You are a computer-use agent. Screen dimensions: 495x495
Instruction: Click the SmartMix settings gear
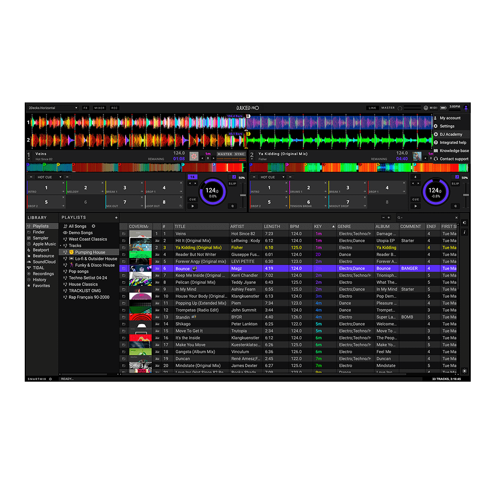click(50, 379)
